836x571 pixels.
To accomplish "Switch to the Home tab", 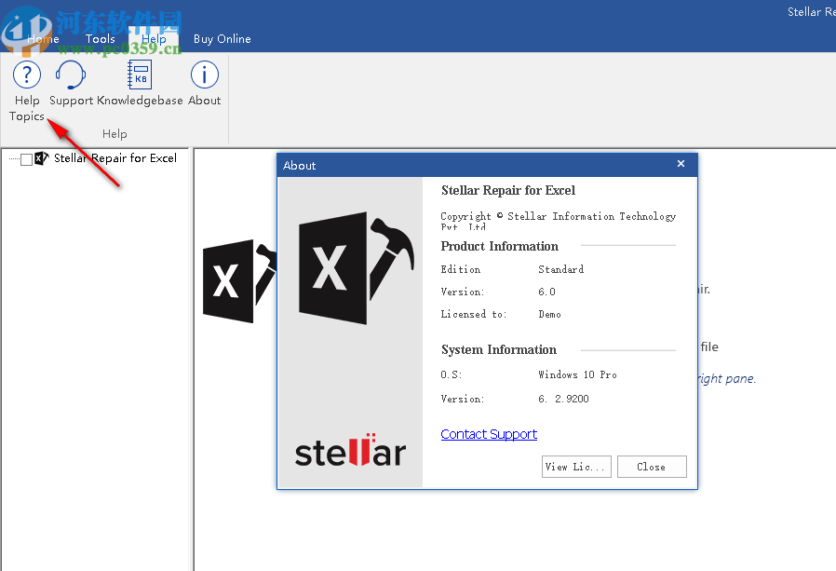I will pos(43,39).
